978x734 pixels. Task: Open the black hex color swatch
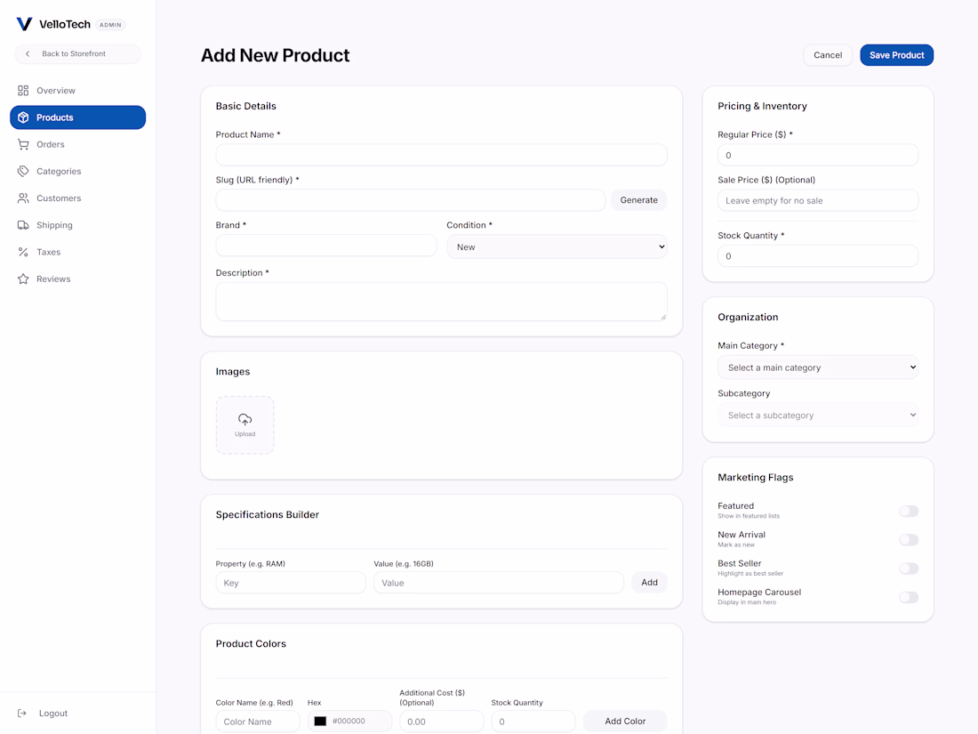pos(320,721)
